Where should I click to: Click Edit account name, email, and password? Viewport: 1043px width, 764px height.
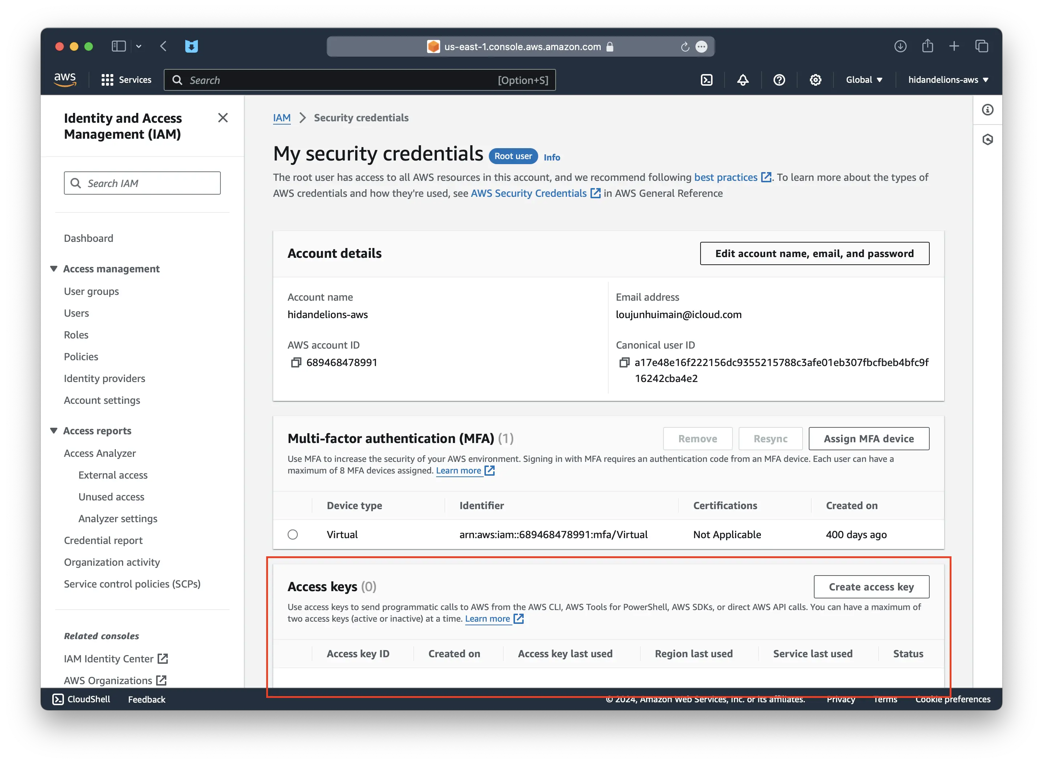[x=814, y=253]
